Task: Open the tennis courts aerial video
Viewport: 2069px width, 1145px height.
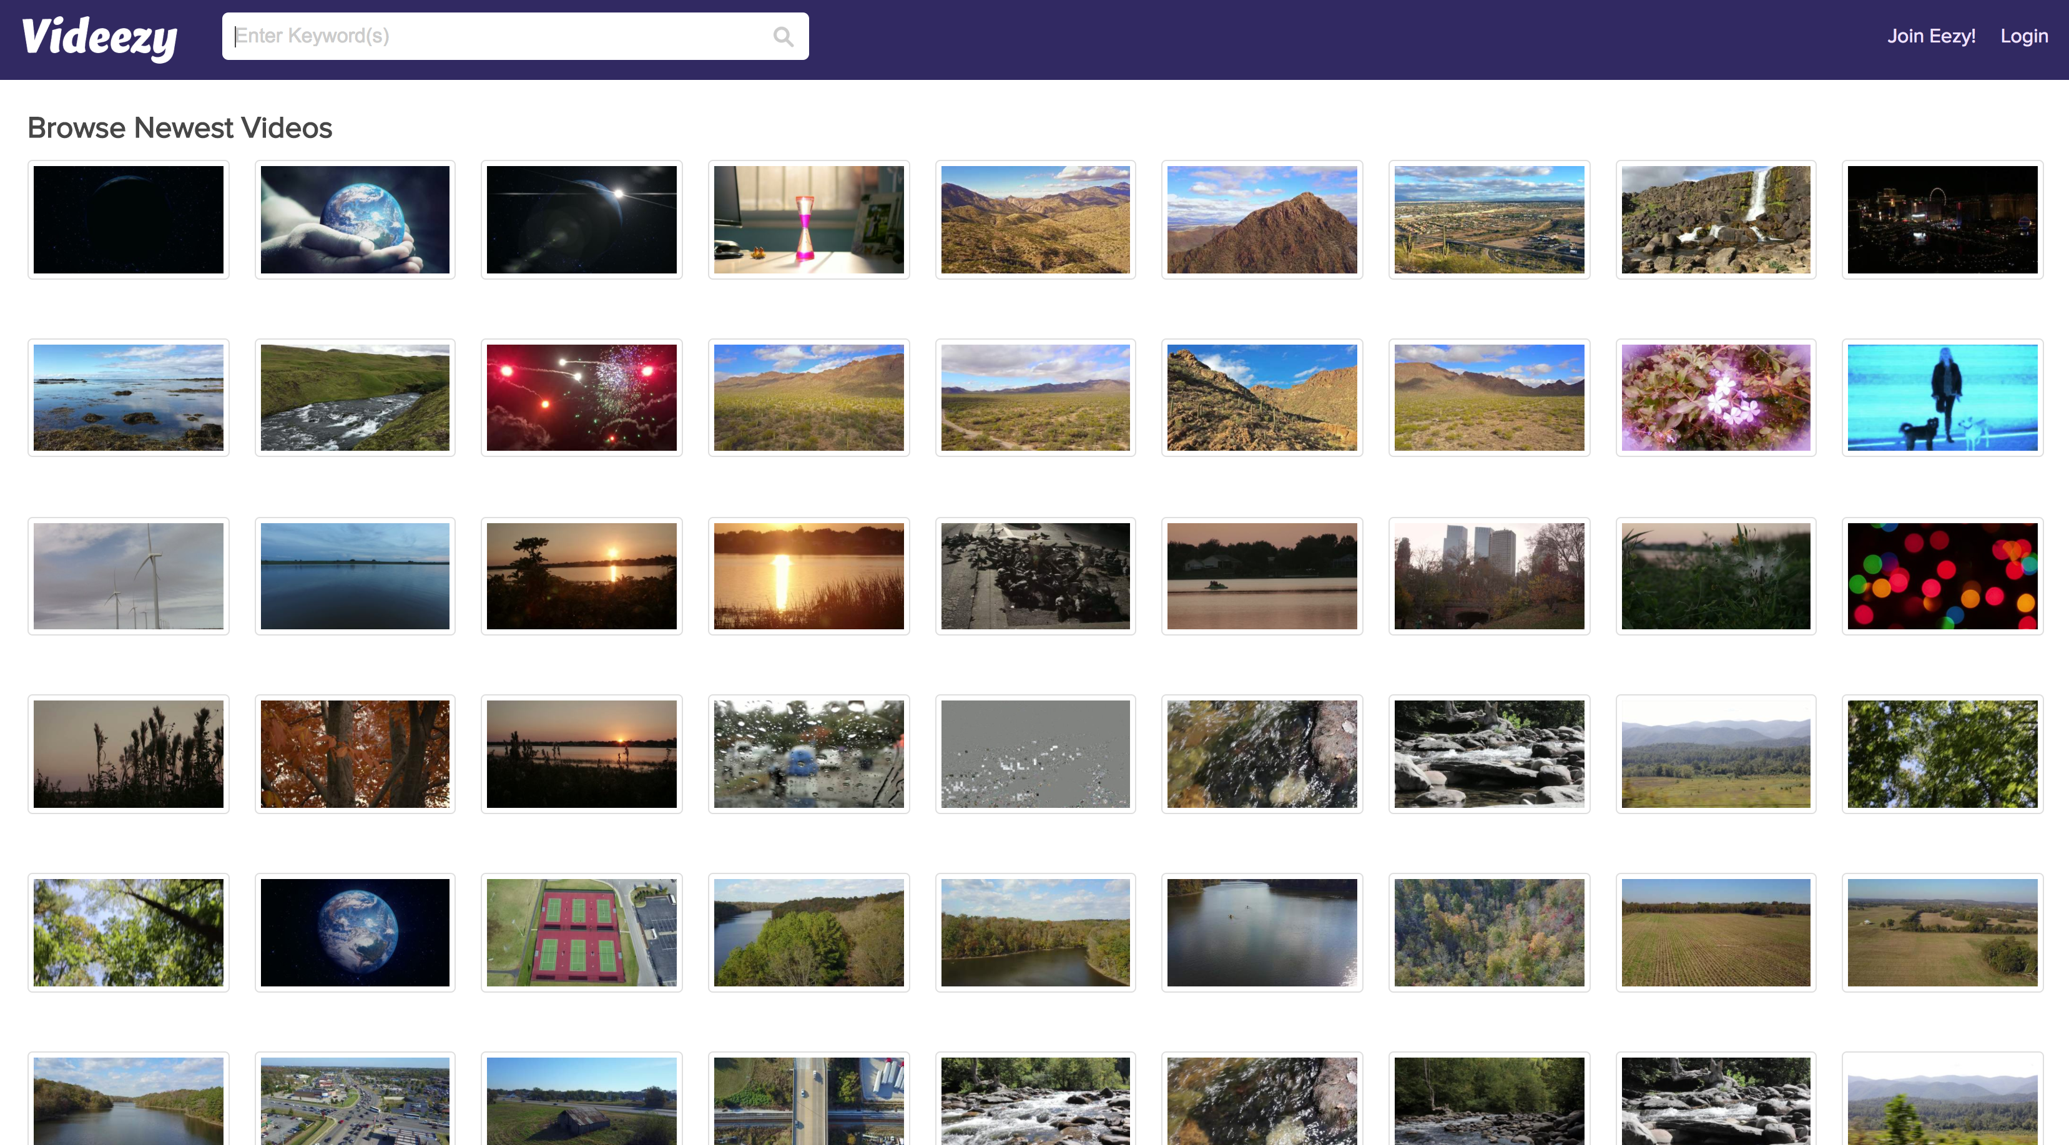Action: click(581, 931)
